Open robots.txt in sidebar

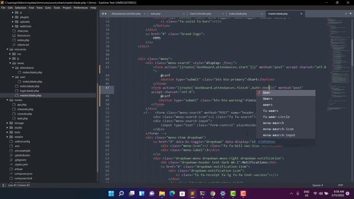[x=23, y=45]
